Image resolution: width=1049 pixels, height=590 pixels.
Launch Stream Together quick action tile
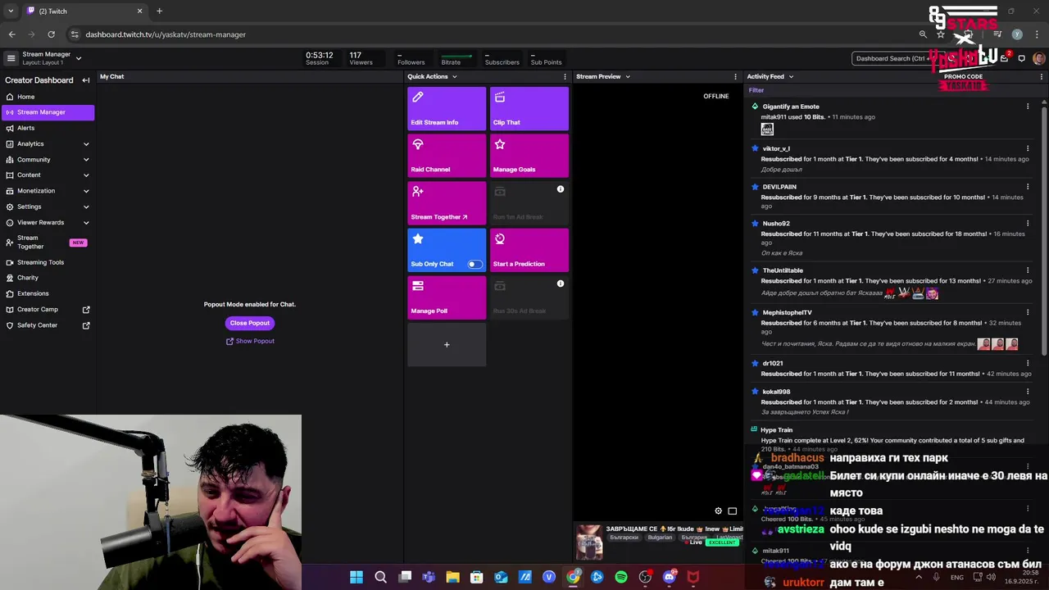(447, 203)
